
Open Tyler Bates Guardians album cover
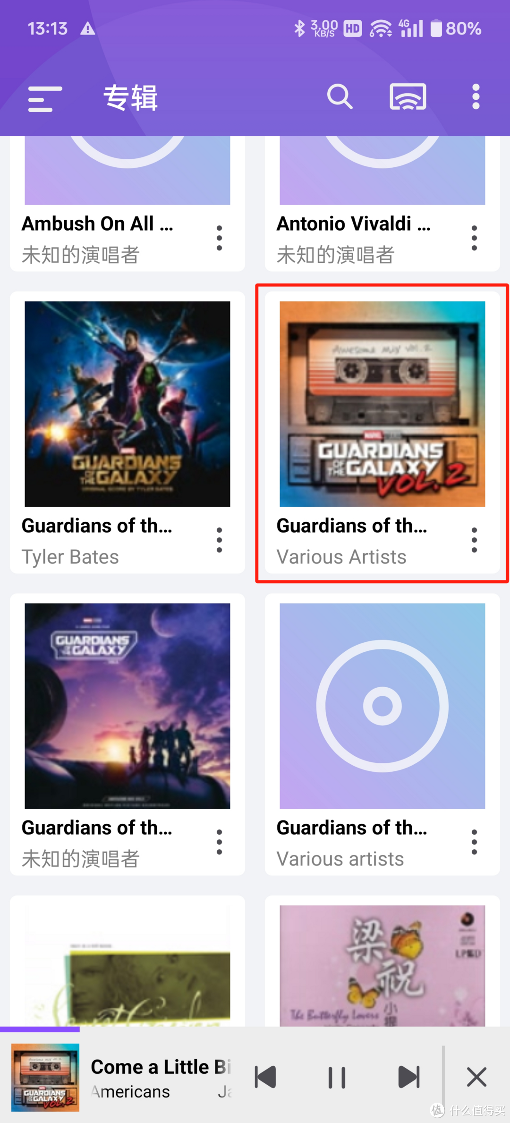coord(127,404)
